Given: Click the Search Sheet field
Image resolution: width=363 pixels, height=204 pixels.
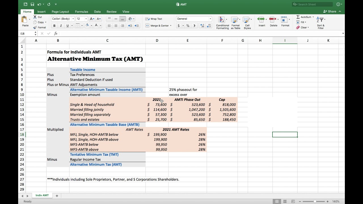Looking at the screenshot, I should [x=312, y=4].
